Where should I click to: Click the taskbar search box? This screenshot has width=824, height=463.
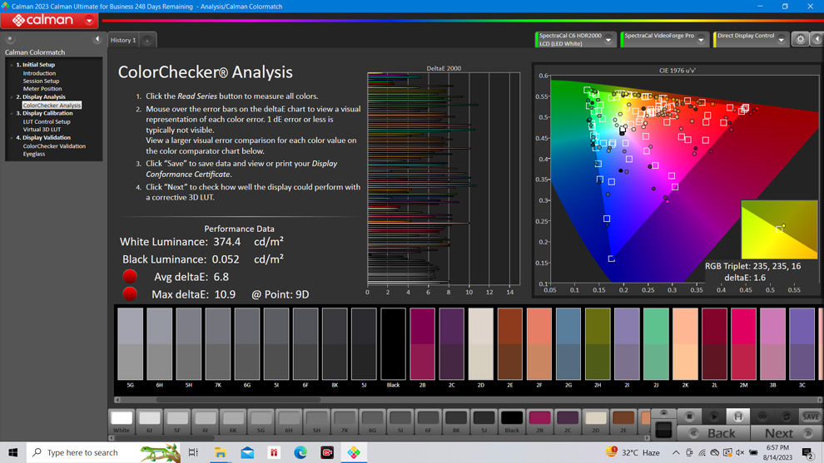[103, 452]
